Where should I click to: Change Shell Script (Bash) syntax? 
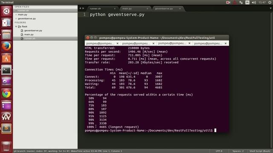(260, 151)
